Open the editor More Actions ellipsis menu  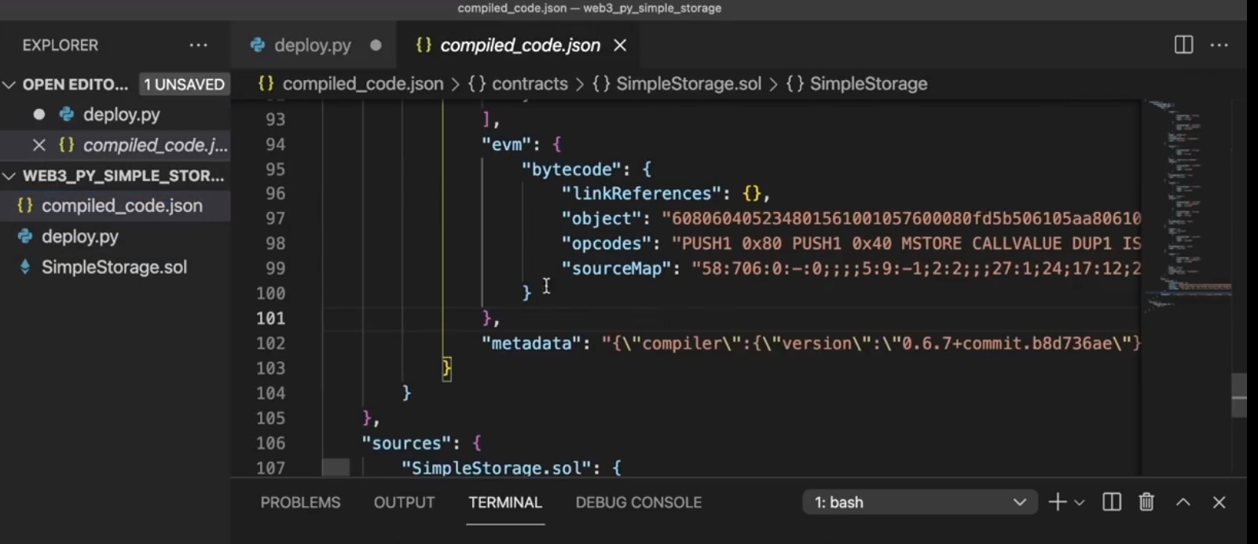pos(1219,46)
